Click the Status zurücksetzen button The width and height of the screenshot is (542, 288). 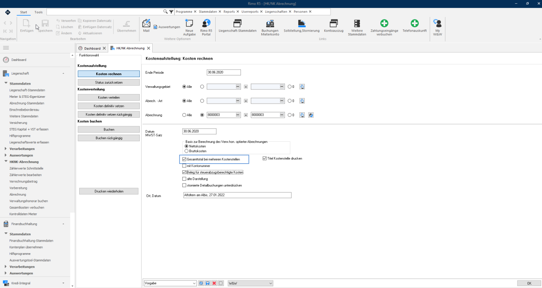tap(109, 82)
